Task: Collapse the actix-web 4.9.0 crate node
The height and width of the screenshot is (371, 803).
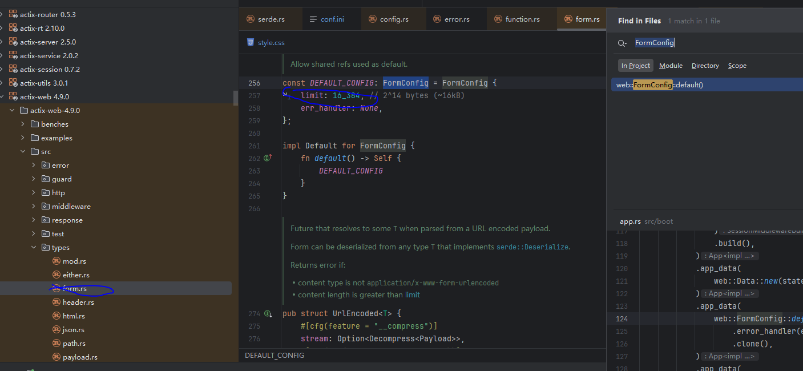Action: pos(2,96)
